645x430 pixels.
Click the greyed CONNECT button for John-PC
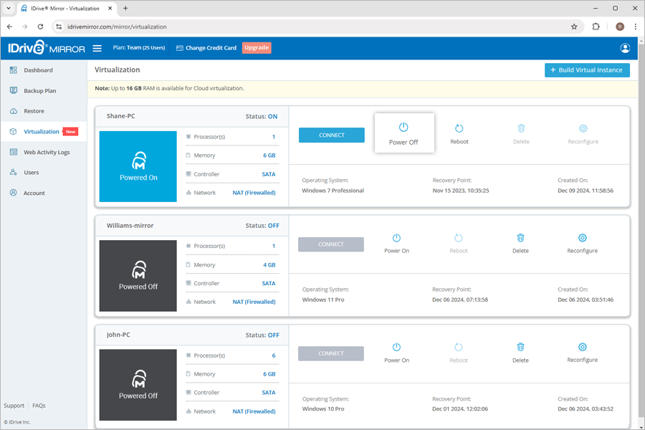(x=330, y=353)
